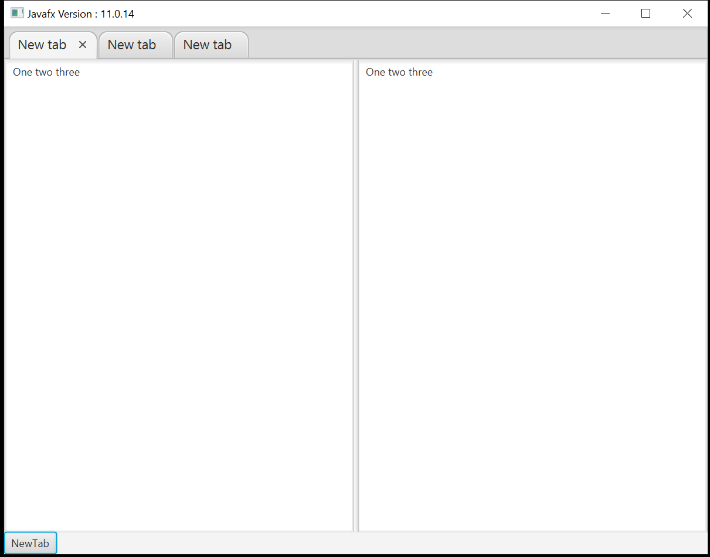Click the "Javafx Version : 11.0.14" window title
The image size is (710, 557).
(x=81, y=14)
